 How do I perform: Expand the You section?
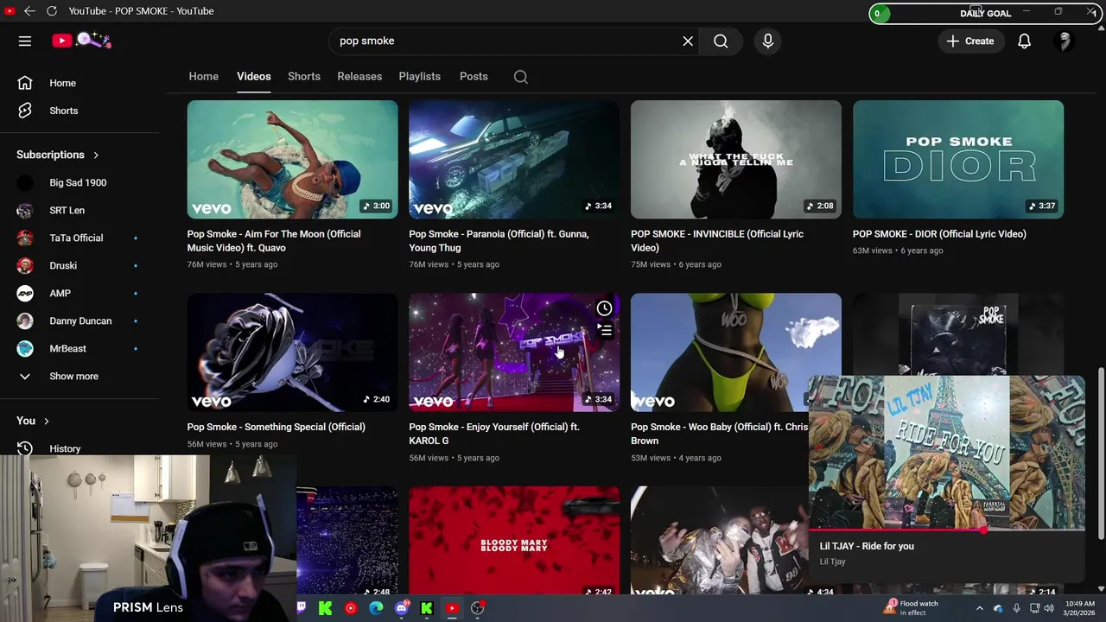point(33,421)
